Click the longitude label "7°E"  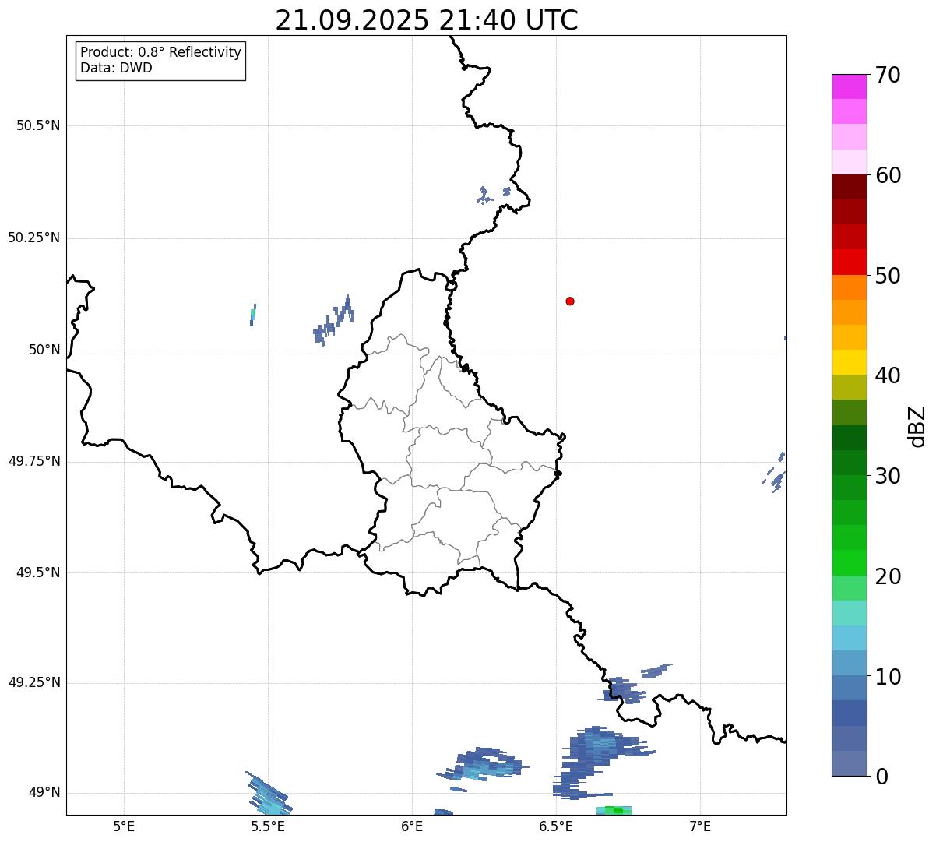tap(700, 826)
